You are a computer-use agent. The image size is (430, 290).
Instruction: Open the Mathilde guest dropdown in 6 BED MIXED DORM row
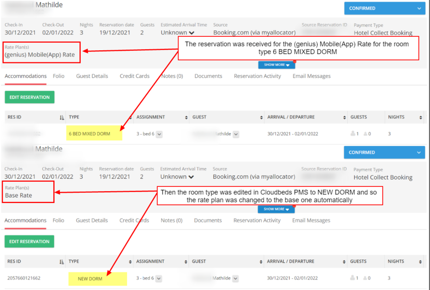(236, 134)
